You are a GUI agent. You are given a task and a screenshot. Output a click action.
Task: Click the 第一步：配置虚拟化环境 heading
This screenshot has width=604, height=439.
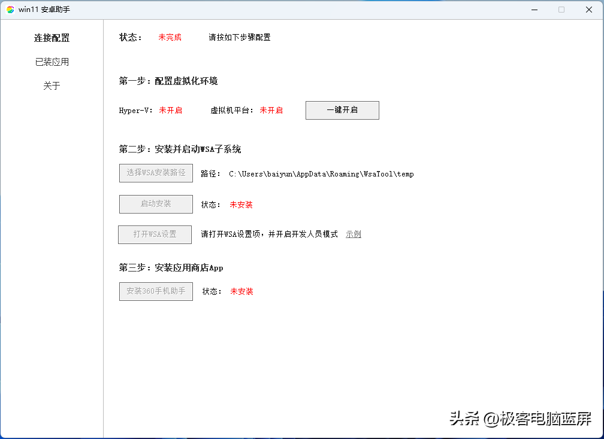coord(168,81)
